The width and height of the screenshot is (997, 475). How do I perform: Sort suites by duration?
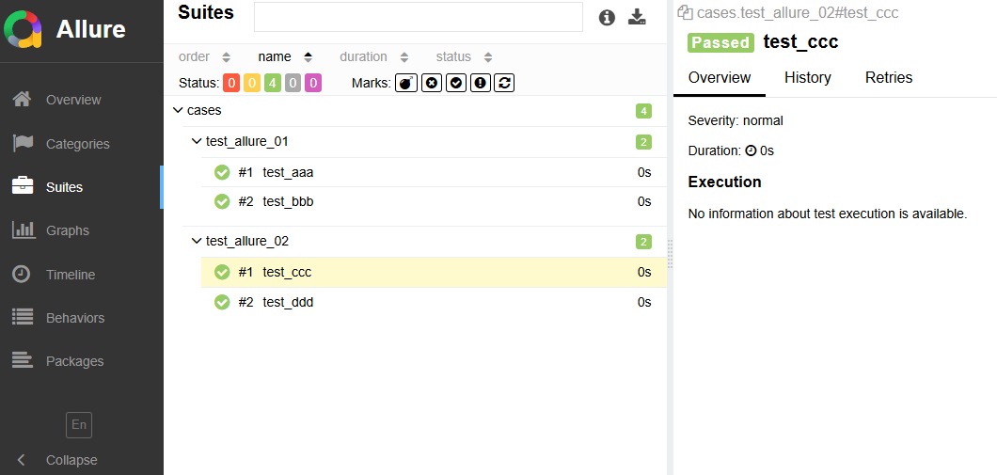pos(374,56)
